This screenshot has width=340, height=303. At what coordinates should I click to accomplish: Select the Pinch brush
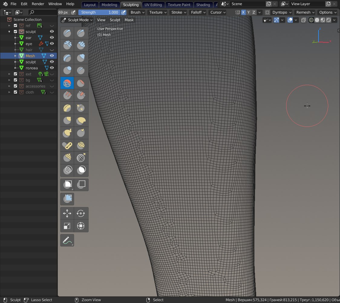81,108
